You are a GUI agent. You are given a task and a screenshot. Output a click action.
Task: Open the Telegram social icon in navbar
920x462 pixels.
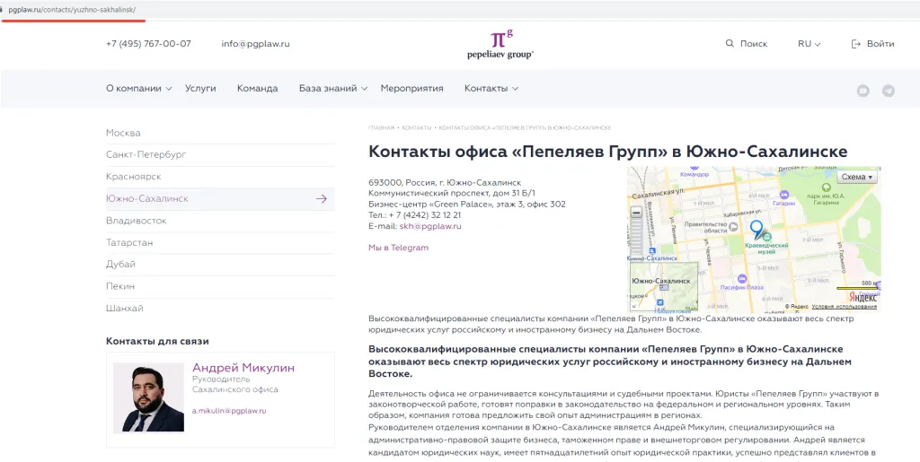(x=889, y=91)
